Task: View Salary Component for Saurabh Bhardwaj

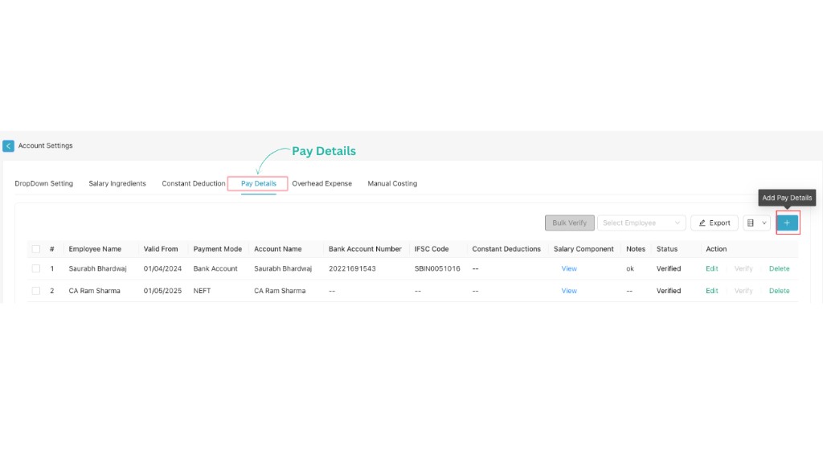Action: (x=569, y=268)
